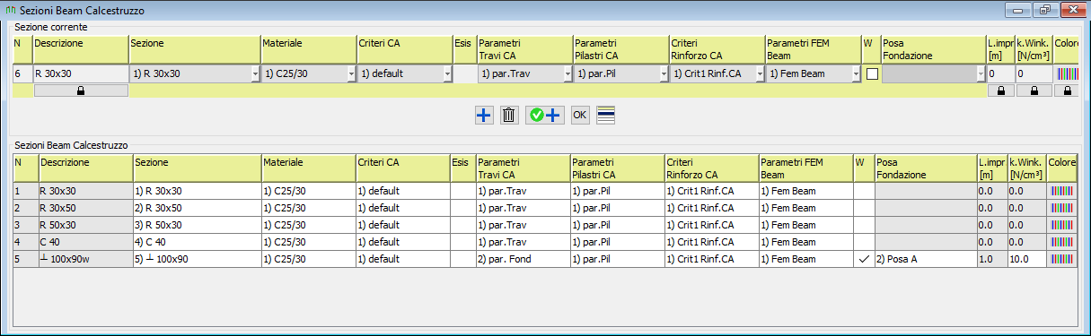1091x336 pixels.
Task: Click the 2) par. Fond cell
Action: click(x=523, y=259)
